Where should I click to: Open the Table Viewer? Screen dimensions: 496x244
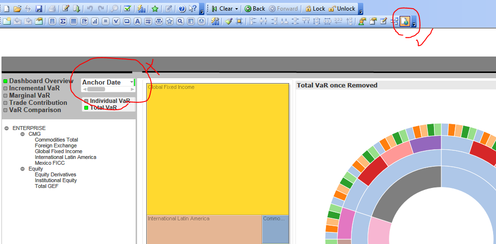[394, 21]
